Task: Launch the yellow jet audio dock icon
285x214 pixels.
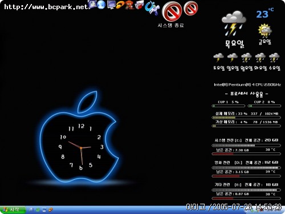Action: 120,5
